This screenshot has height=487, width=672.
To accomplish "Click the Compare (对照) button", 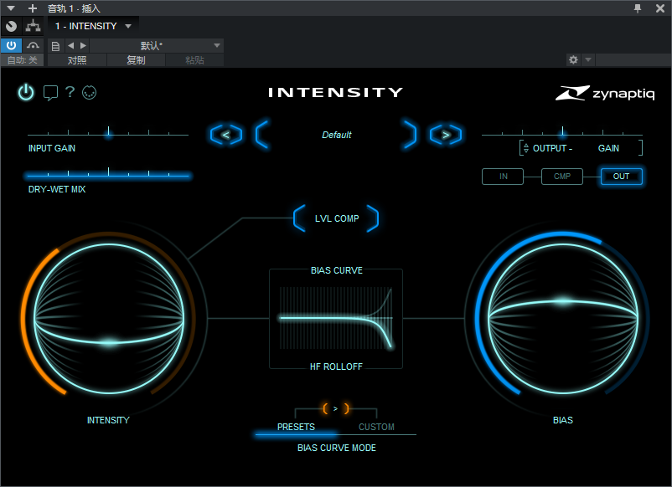I will click(77, 60).
